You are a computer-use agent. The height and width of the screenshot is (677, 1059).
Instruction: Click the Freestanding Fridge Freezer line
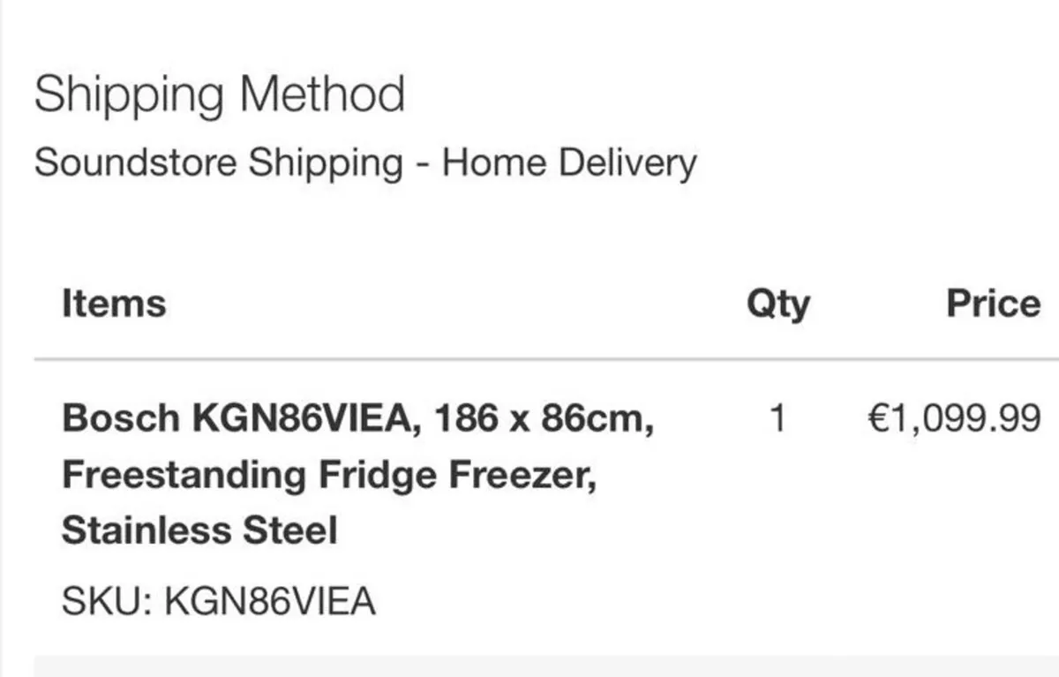[x=329, y=475]
